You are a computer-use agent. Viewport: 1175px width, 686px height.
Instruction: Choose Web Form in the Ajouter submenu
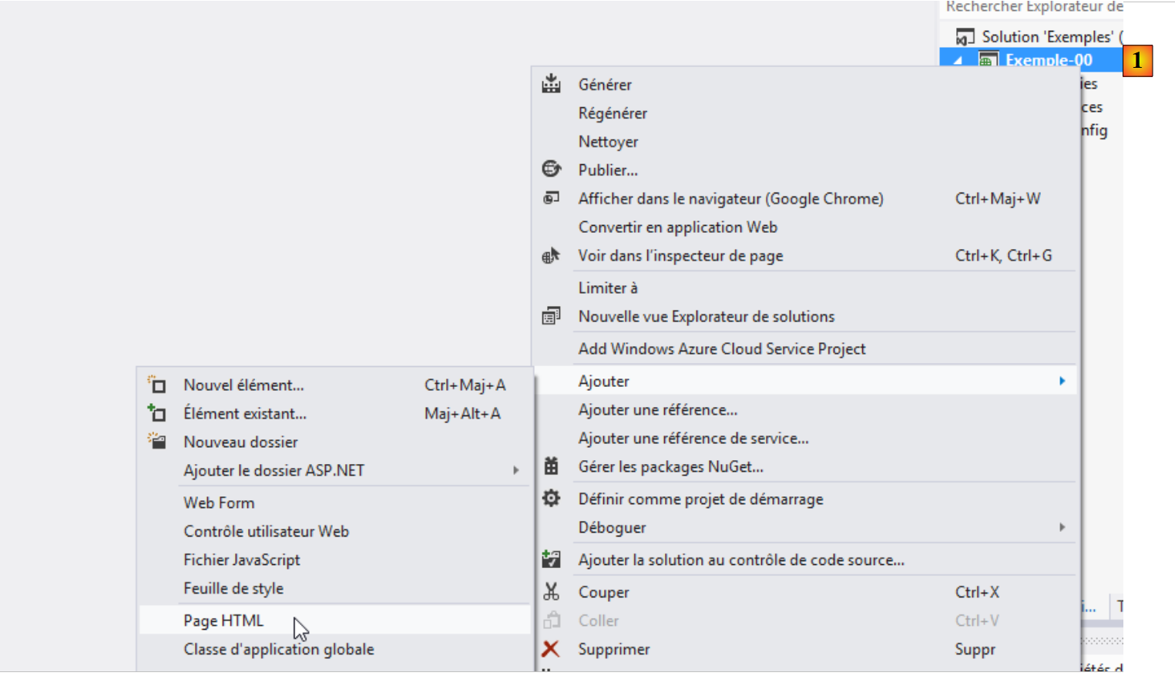click(x=219, y=503)
